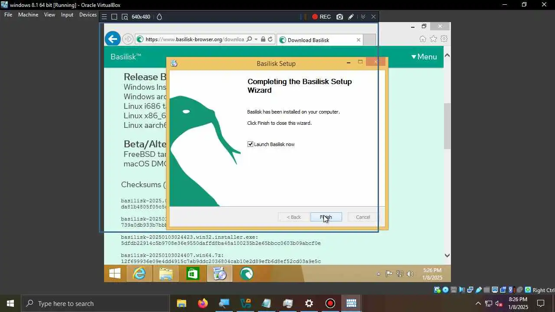Show hidden icons in guest system tray
The image size is (555, 312).
378,274
